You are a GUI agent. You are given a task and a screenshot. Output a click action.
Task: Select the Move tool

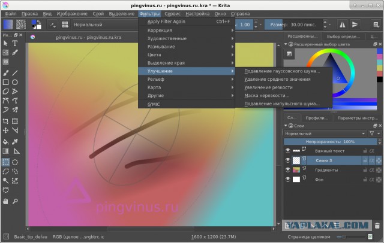[x=5, y=130]
